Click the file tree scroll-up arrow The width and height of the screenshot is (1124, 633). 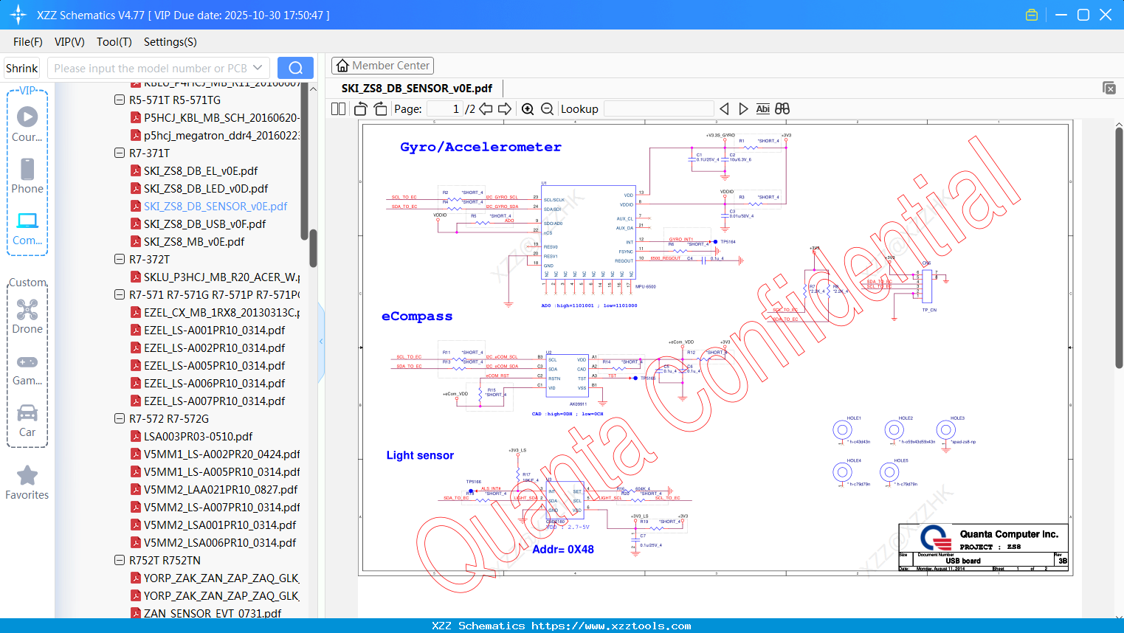pos(313,89)
